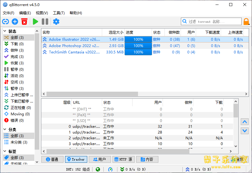The height and width of the screenshot is (173, 252).
Task: Select the 暂停 (3) stalled filter
Action: click(x=19, y=89)
